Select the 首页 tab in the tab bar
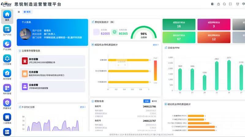 tap(28, 12)
